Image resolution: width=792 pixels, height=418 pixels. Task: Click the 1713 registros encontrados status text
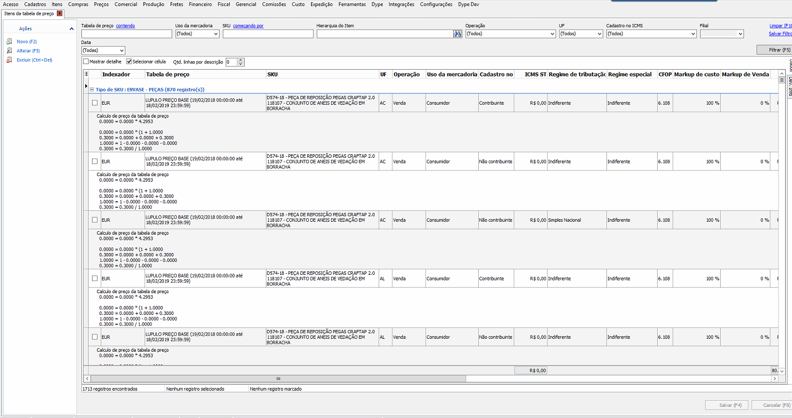[110, 389]
